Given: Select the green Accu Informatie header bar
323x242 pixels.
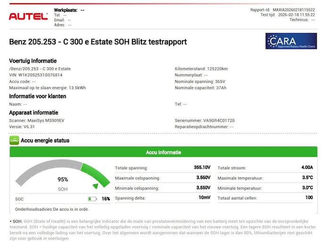Looking at the screenshot, I should pos(163,152).
